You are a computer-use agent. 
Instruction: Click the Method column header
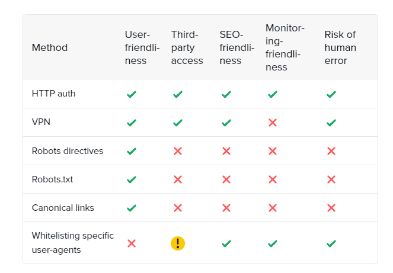[50, 47]
